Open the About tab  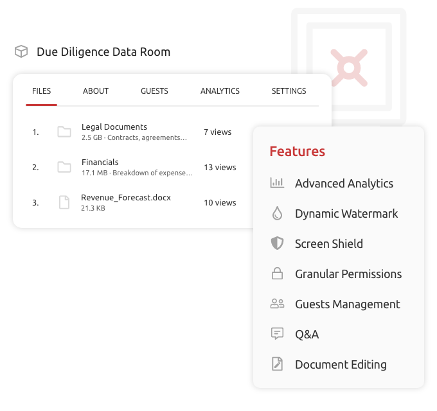coord(96,91)
